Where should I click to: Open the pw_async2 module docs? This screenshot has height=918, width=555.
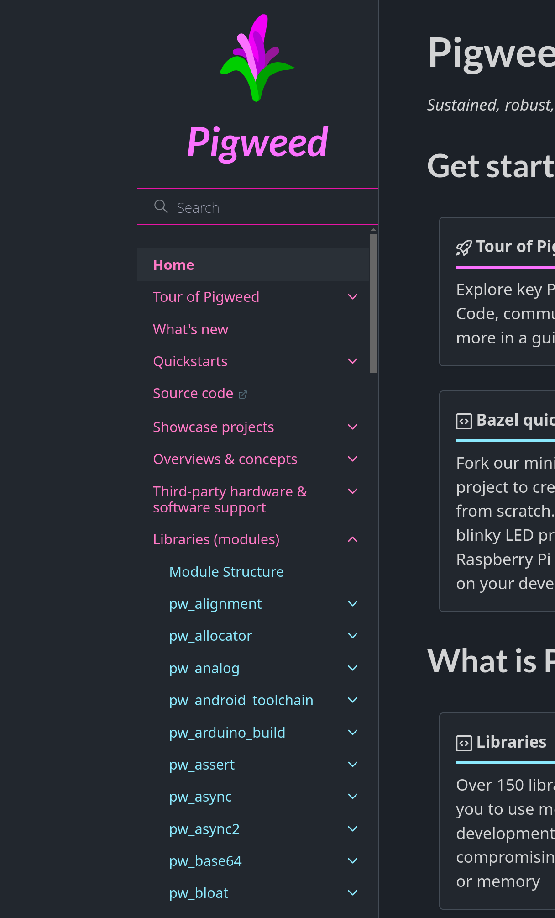(x=204, y=829)
